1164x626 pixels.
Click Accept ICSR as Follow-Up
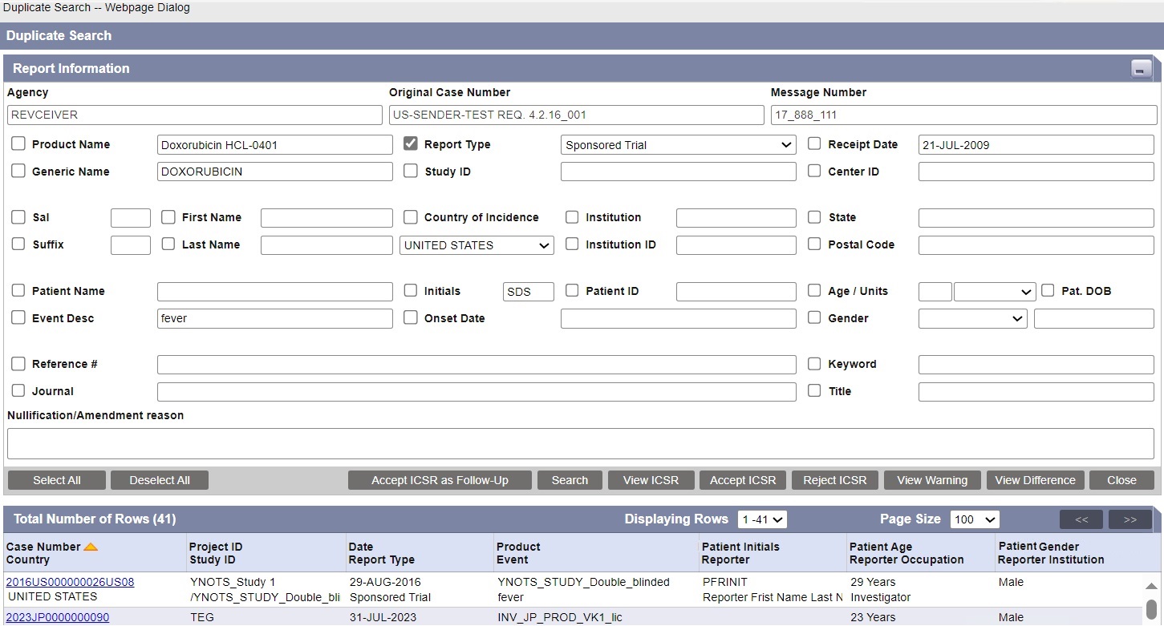tap(440, 480)
